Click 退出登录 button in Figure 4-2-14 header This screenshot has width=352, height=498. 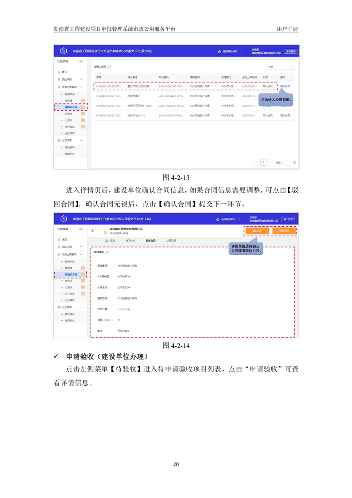[x=288, y=219]
